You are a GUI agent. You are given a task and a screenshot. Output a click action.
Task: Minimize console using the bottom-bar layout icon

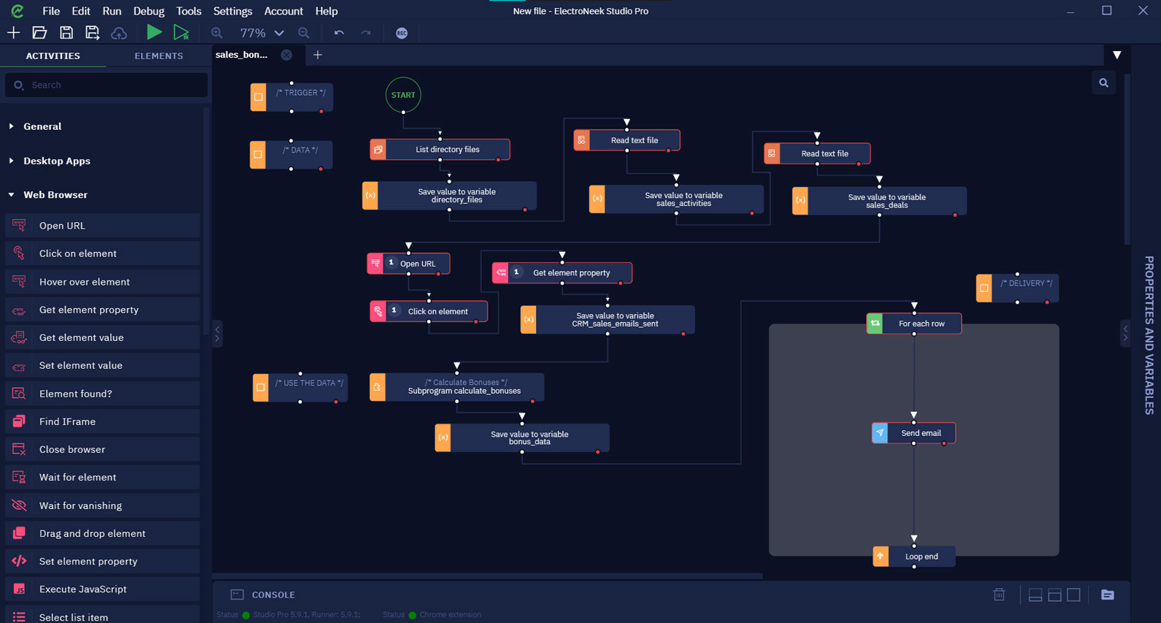click(x=1035, y=595)
